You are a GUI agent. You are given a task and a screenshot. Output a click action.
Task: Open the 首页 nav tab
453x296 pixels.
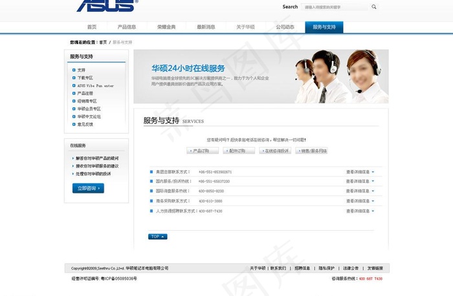click(92, 27)
